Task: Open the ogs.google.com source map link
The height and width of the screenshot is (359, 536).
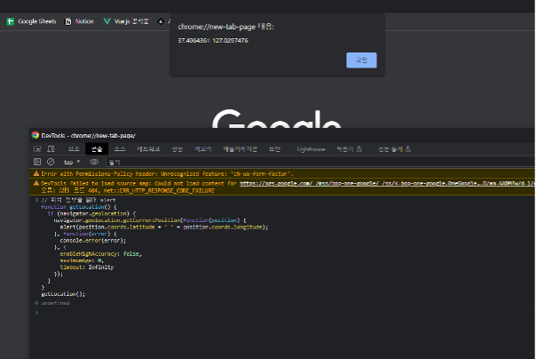Action: pyautogui.click(x=387, y=183)
